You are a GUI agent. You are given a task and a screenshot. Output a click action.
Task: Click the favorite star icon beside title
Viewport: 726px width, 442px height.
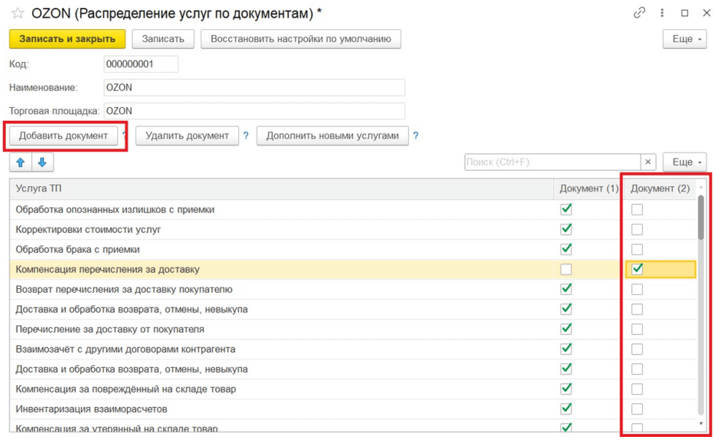click(x=17, y=13)
